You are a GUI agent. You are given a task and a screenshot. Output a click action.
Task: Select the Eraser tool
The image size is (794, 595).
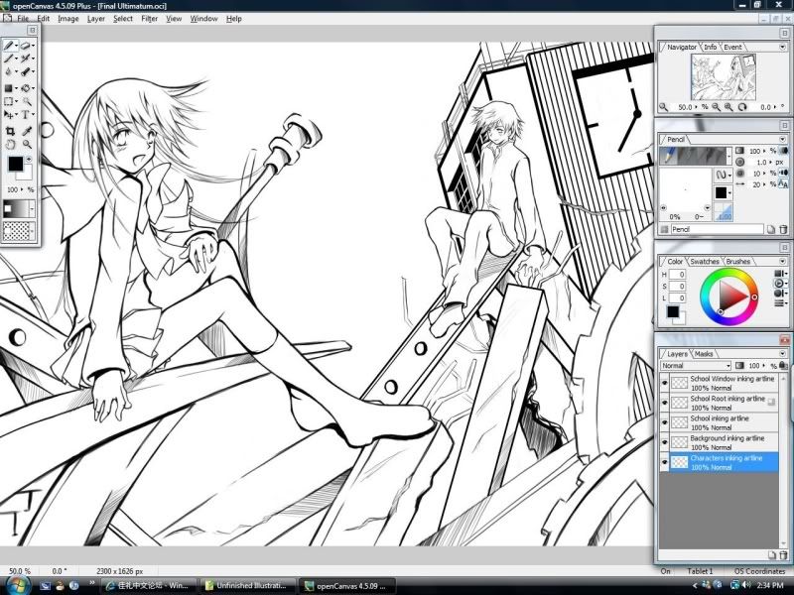26,46
